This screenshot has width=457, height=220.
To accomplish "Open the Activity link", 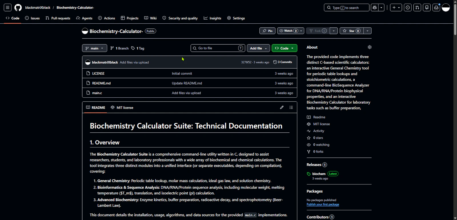I will click(x=316, y=131).
